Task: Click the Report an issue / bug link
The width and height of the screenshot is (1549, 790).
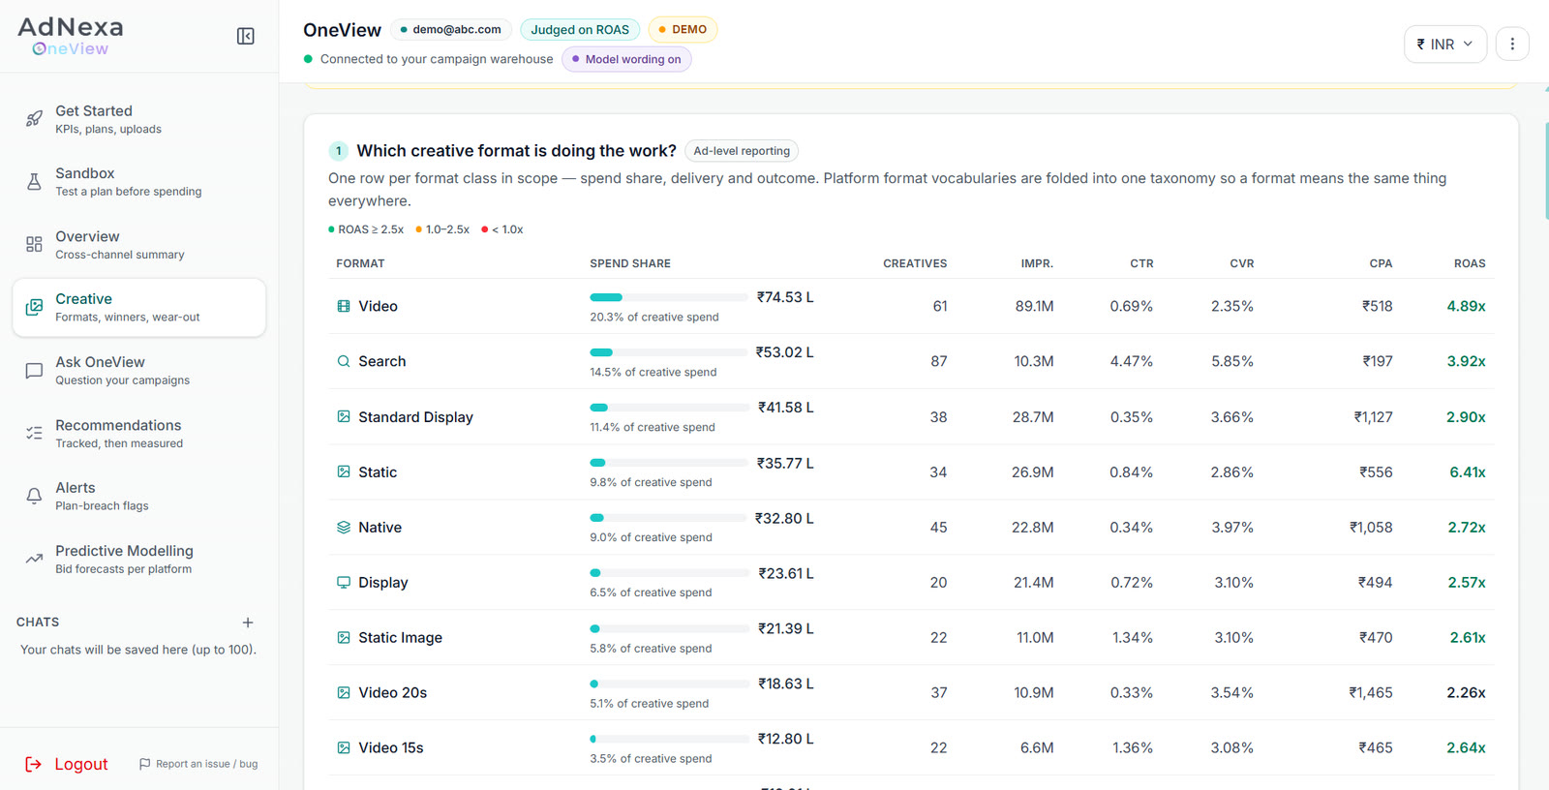Action: (198, 764)
